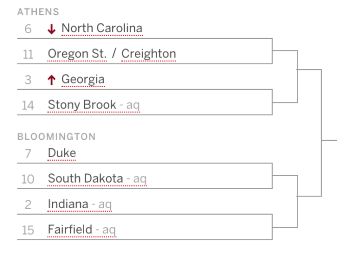Click seed number 11 for the play-in matchup
This screenshot has width=337, height=260.
28,54
